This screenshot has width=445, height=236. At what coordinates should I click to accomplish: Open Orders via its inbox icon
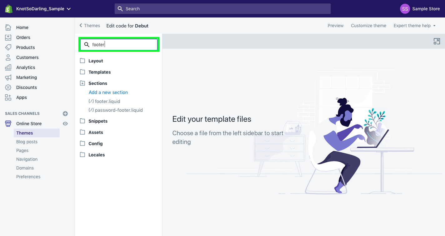click(x=8, y=37)
